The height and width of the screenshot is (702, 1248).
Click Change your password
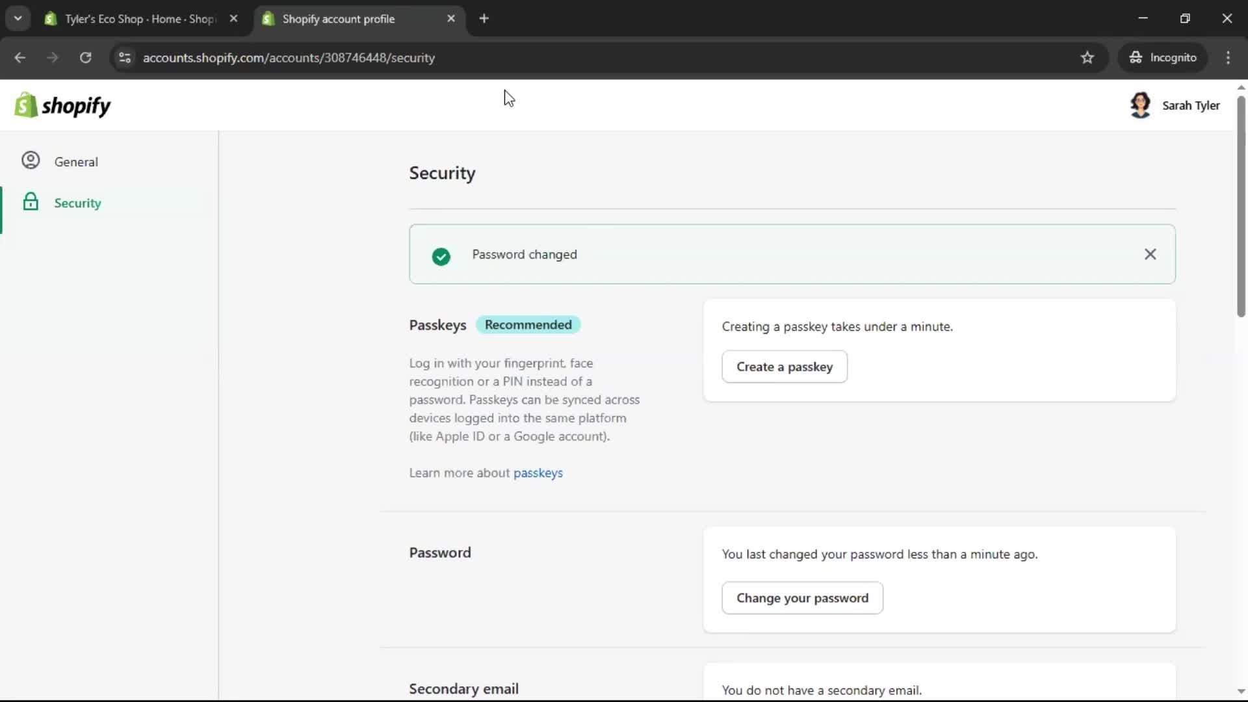pos(802,598)
